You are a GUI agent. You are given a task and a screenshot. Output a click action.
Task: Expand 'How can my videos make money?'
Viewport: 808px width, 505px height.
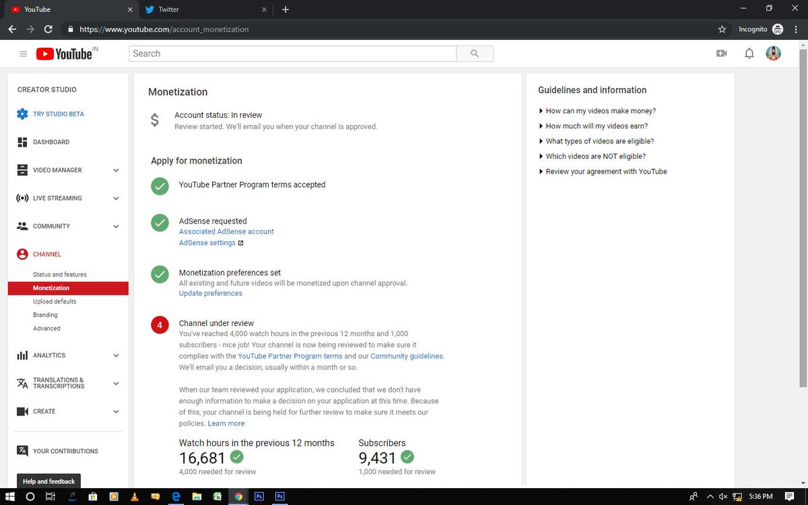[597, 111]
